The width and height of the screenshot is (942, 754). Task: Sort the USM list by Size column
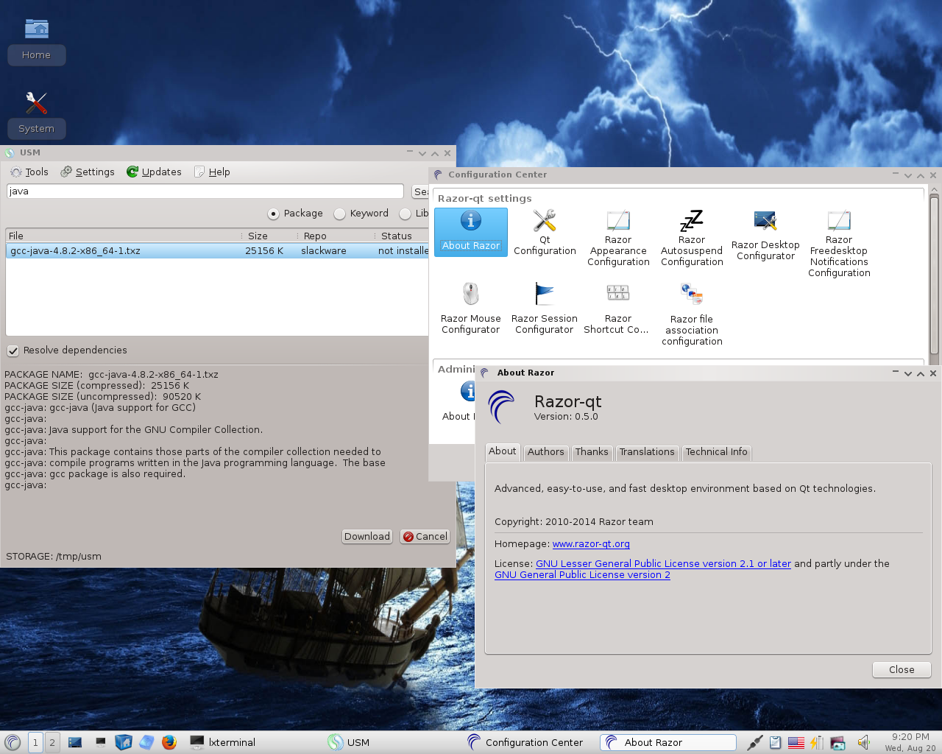click(269, 236)
